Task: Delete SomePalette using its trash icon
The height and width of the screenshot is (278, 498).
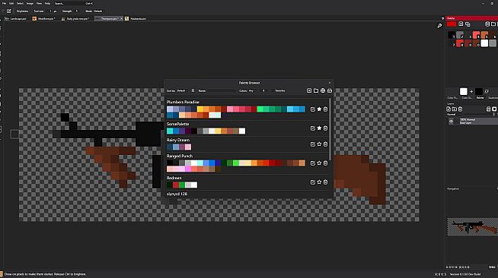Action: click(x=325, y=128)
